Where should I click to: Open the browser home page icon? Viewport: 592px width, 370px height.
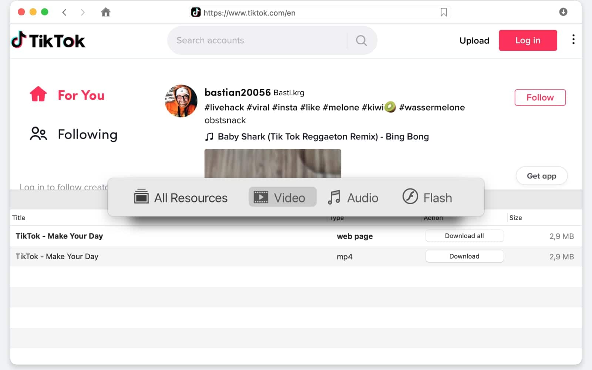click(x=106, y=12)
